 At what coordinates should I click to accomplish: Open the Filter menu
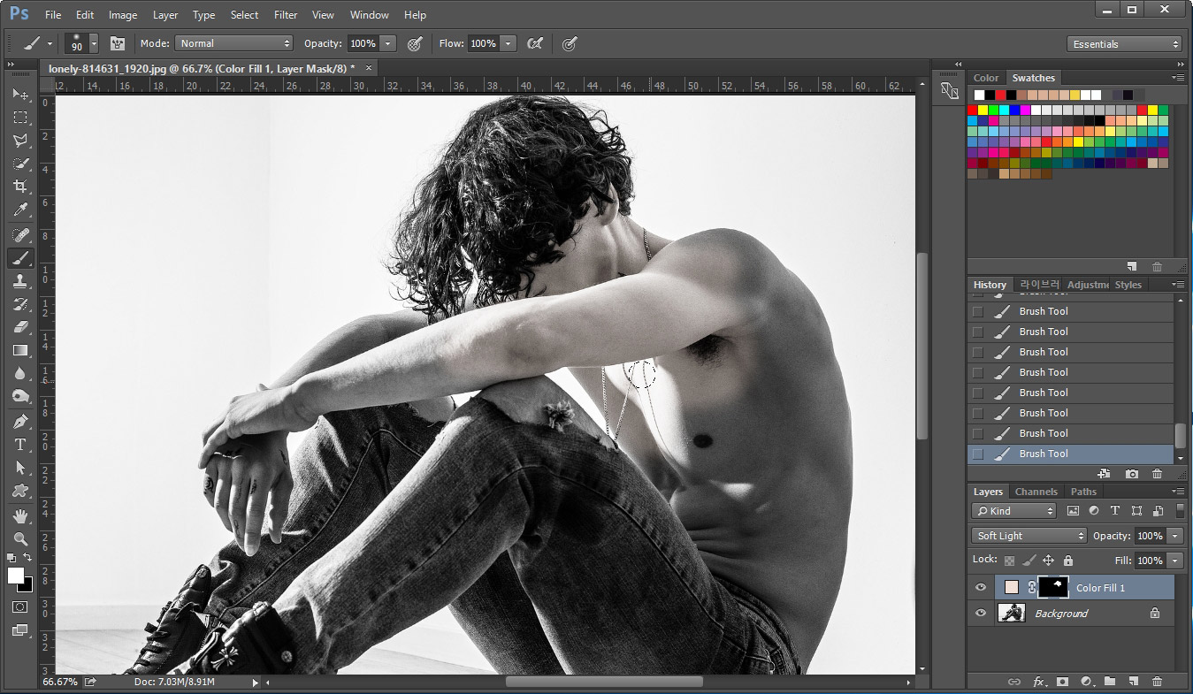pyautogui.click(x=286, y=15)
